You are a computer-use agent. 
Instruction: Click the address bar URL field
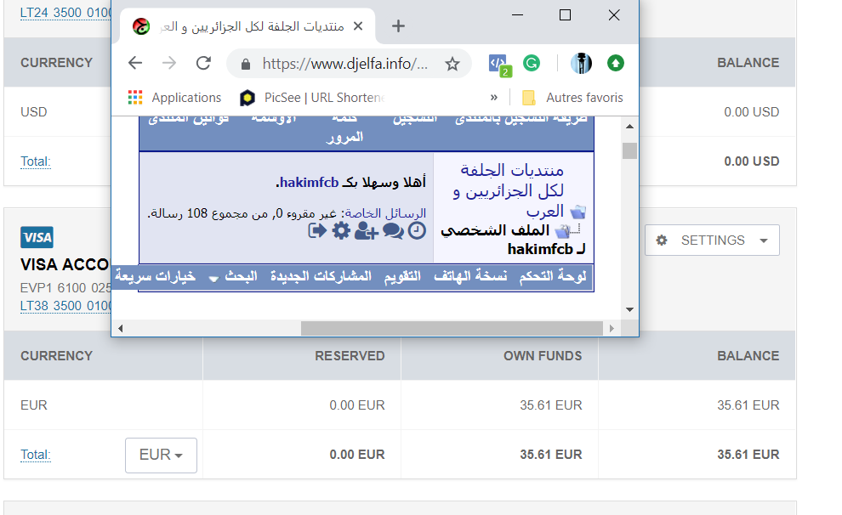tap(344, 64)
